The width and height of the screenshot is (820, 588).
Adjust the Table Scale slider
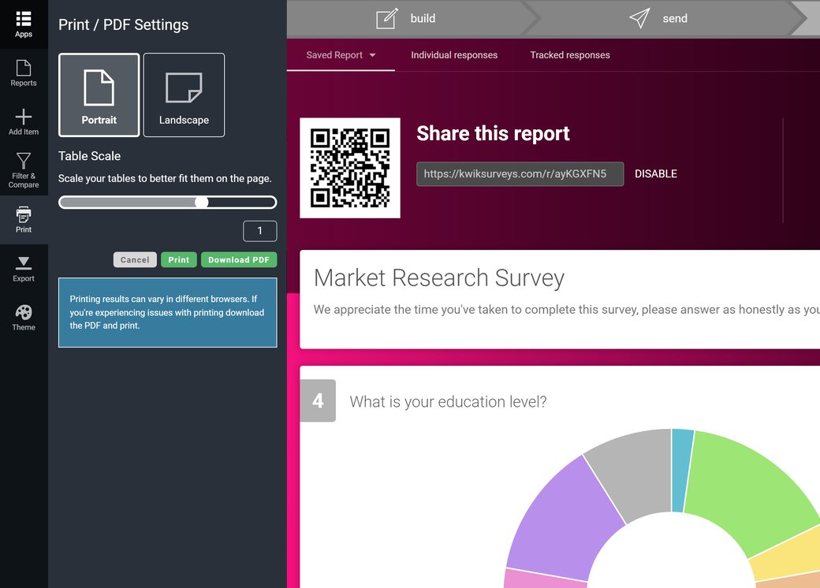pos(201,203)
